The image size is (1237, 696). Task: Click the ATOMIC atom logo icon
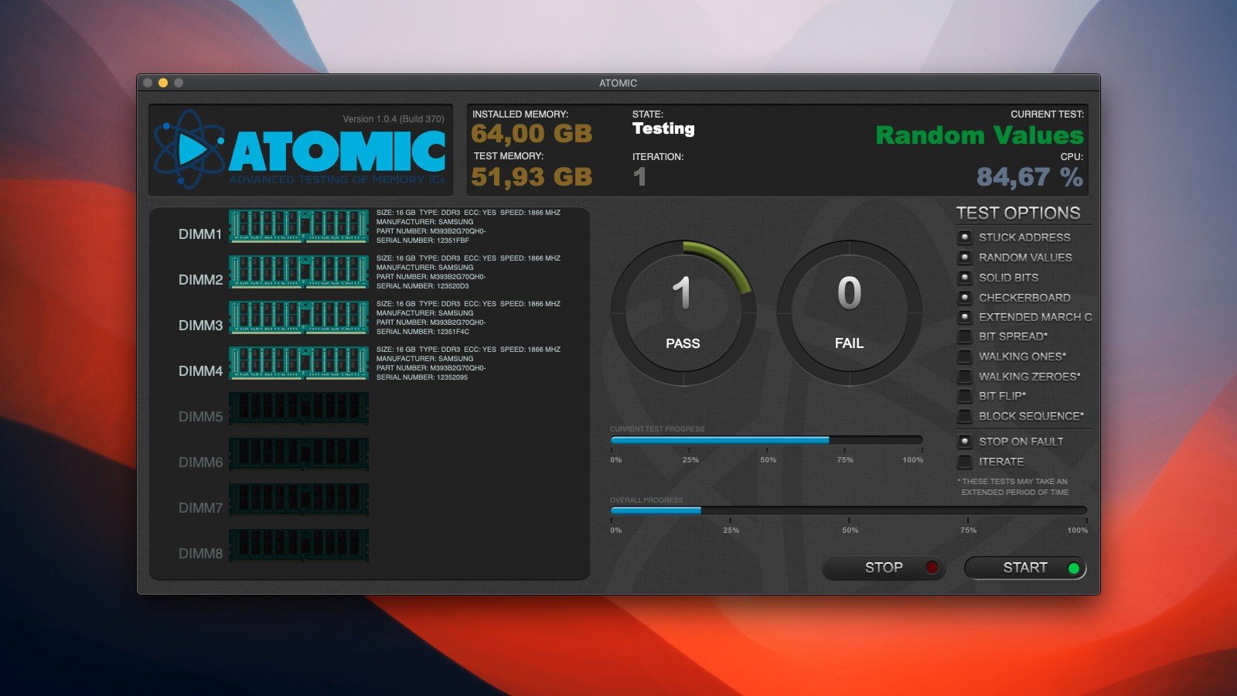click(188, 149)
